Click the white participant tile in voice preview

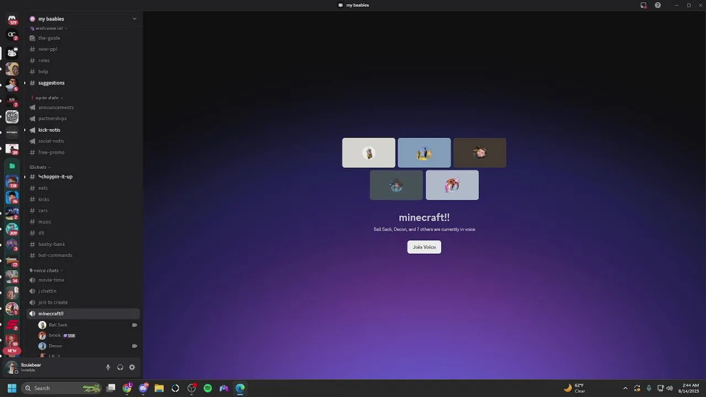(368, 153)
